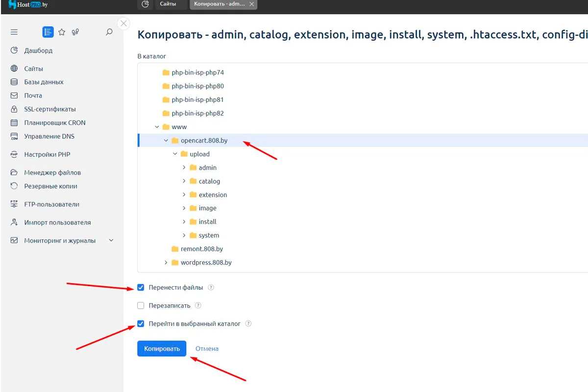Collapse the www folder in tree
Viewport: 588px width, 392px height.
pos(157,127)
